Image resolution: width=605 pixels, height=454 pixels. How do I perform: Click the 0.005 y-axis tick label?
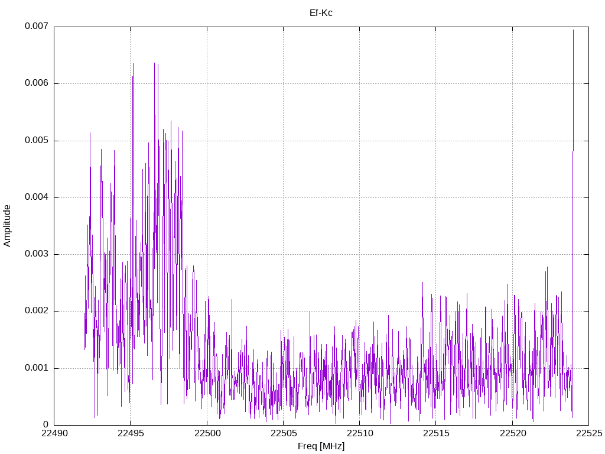37,140
